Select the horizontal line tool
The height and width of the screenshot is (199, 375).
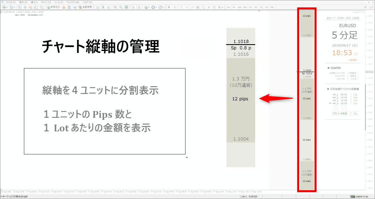(187, 7)
